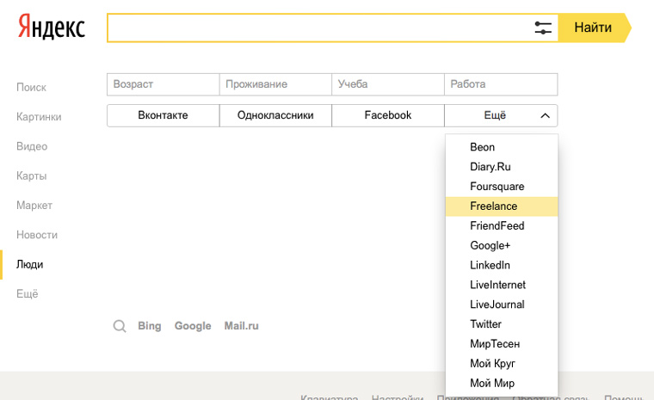Open the Mail.ru search link
Image resolution: width=654 pixels, height=400 pixels.
click(x=241, y=326)
